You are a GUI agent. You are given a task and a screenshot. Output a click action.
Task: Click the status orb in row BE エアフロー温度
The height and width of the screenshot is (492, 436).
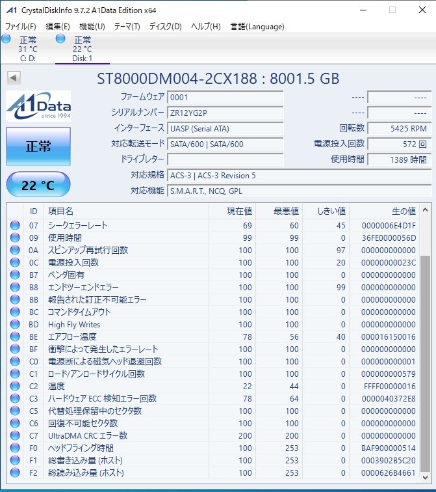(x=15, y=336)
